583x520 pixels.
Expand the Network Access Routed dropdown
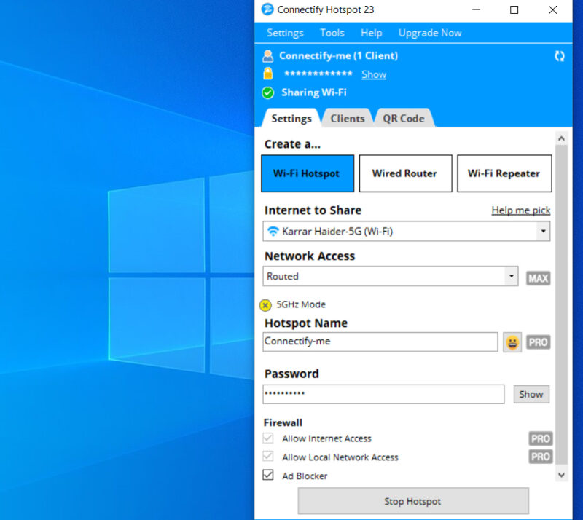(391, 277)
